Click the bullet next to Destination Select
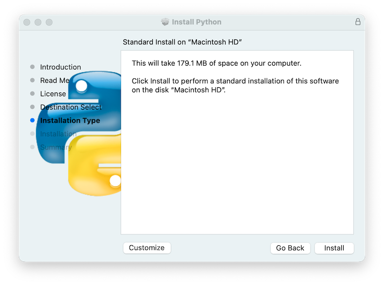The image size is (384, 285). click(32, 107)
